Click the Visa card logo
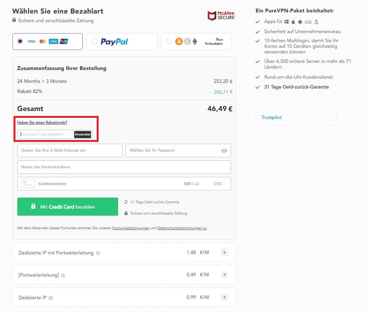 click(31, 41)
